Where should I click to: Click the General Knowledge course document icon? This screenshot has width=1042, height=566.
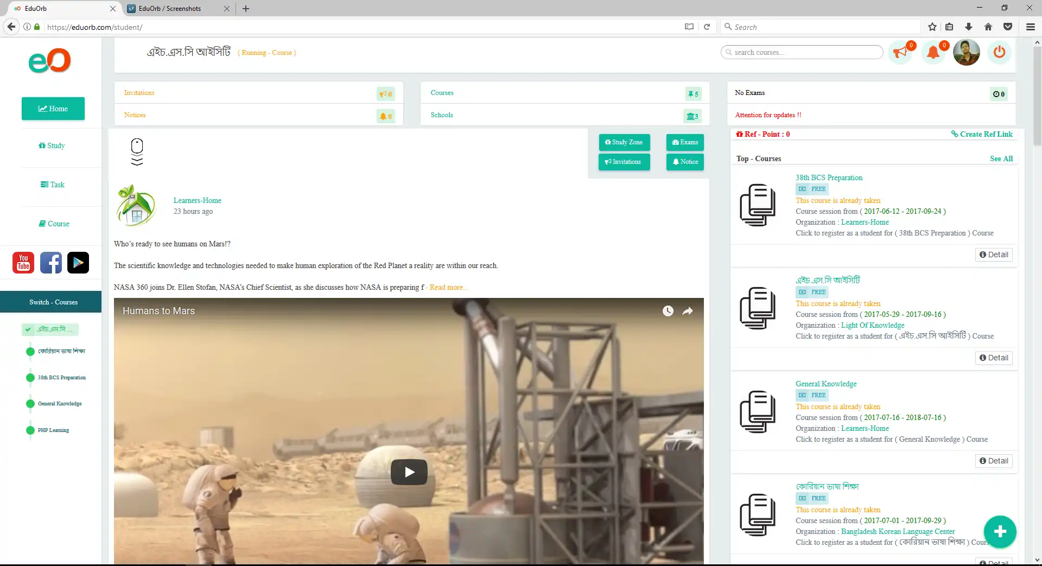[x=758, y=411]
